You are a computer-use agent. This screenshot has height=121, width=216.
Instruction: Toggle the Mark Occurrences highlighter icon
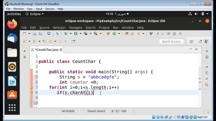[x=157, y=34]
